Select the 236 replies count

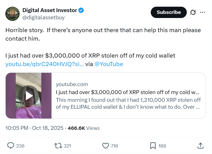[x=20, y=146]
